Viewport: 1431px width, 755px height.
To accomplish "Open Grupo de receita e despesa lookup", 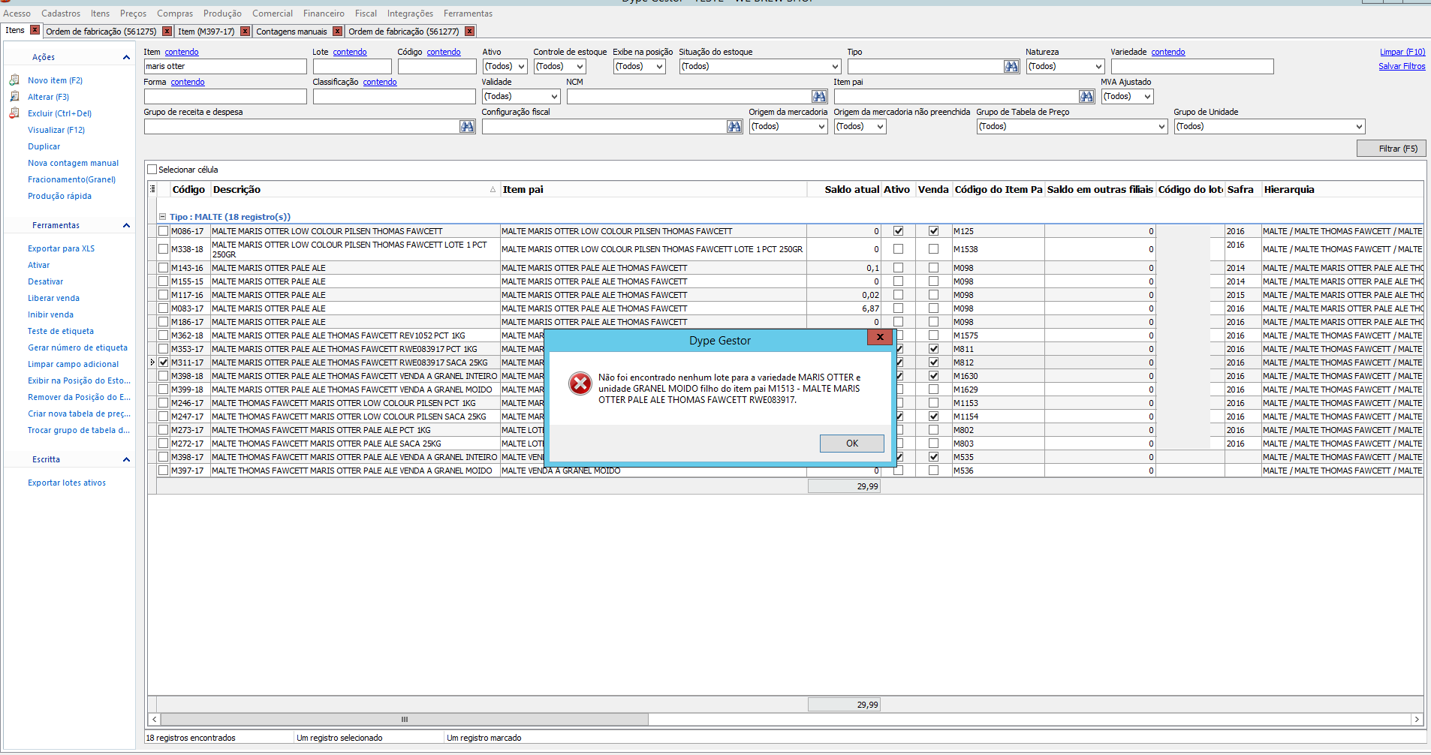I will click(x=467, y=127).
